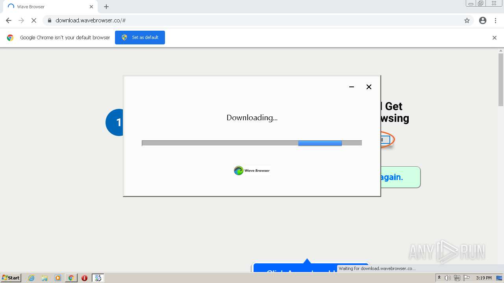This screenshot has width=504, height=283.
Task: Switch to Wave installer taskbar item
Action: click(x=98, y=278)
